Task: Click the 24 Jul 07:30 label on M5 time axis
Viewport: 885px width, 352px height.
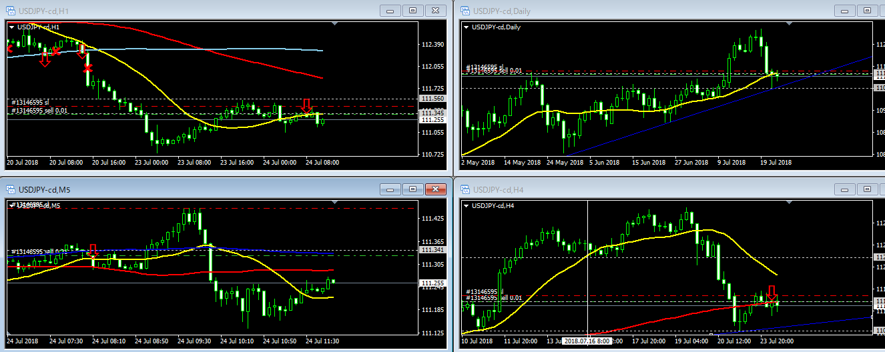Action: 67,341
